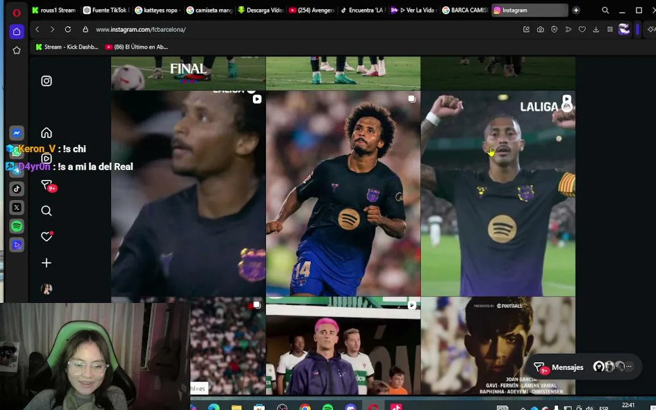Open the crowd photo carousel post
The height and width of the screenshot is (410, 656).
pos(228,346)
